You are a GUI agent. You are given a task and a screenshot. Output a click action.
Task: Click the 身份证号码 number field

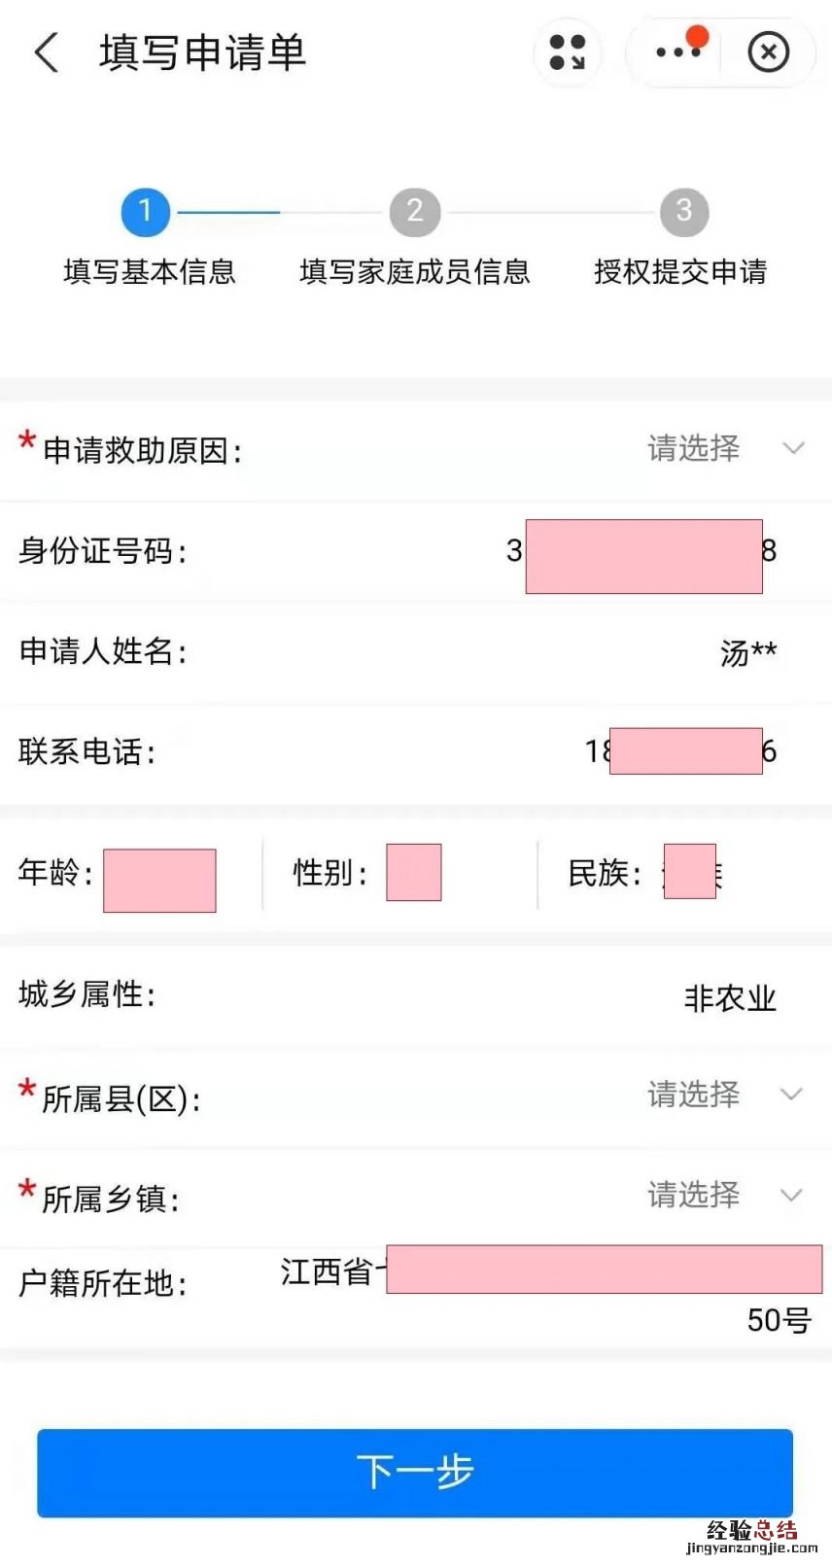pyautogui.click(x=641, y=553)
